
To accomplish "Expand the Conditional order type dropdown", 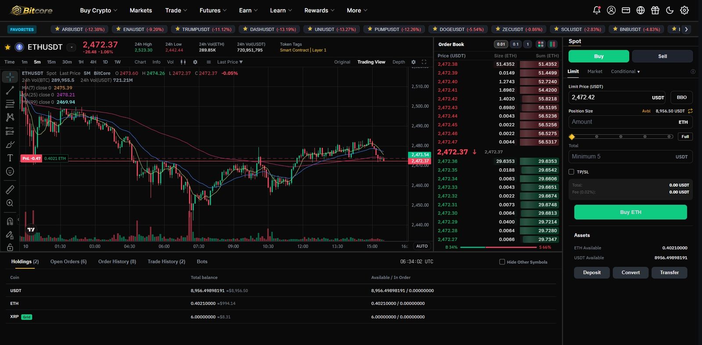I will coord(625,71).
